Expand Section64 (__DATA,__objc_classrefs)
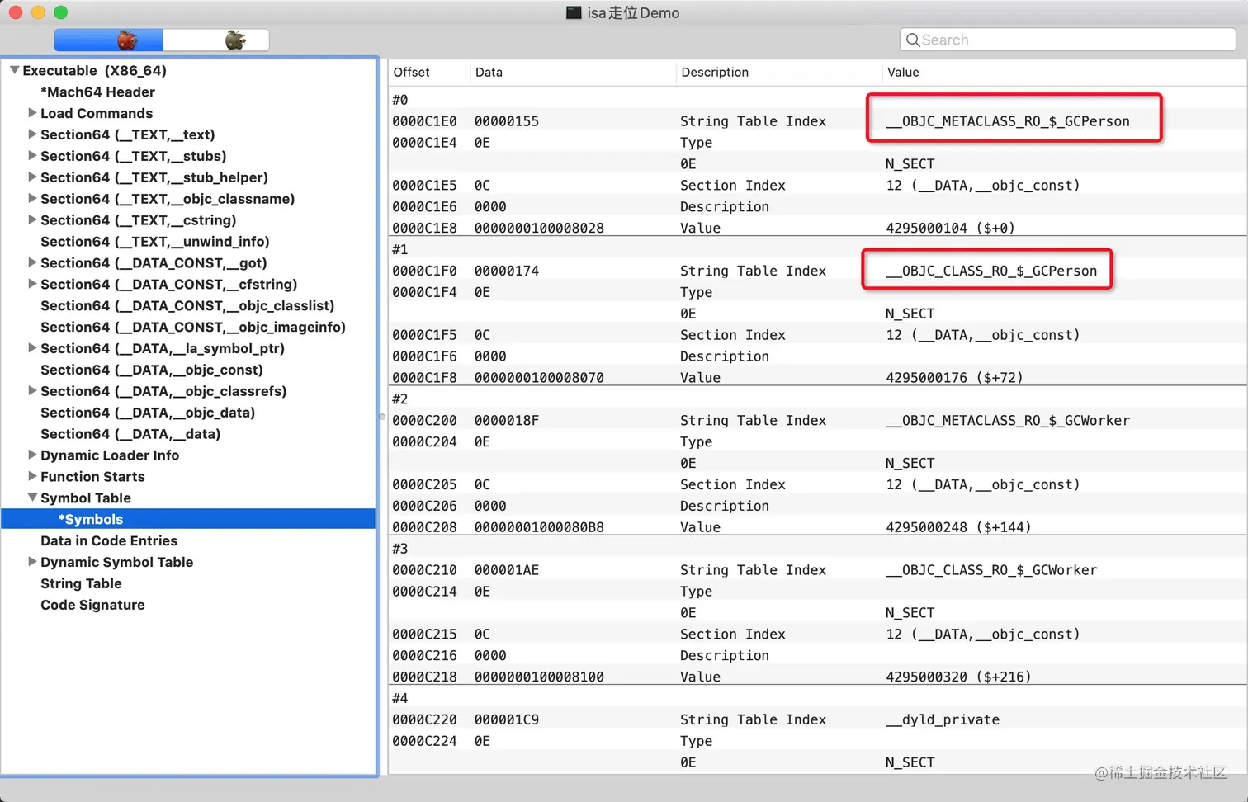Screen dimensions: 1248x802 (x=32, y=391)
